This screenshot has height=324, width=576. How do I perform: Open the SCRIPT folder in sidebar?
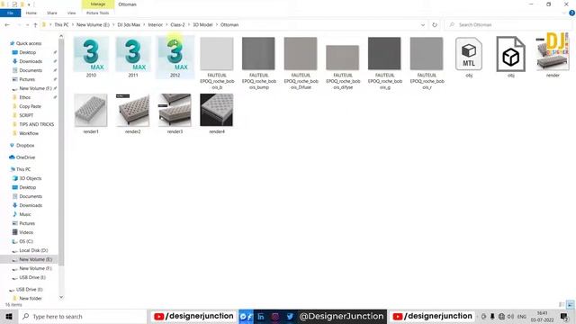[x=26, y=115]
